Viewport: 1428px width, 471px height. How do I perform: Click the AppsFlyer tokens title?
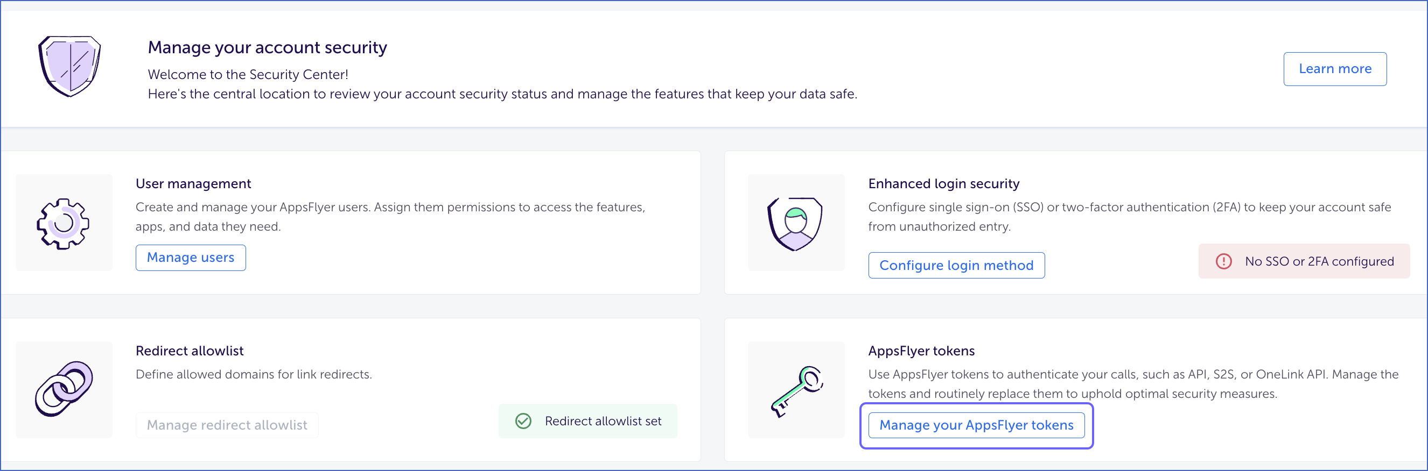point(921,351)
